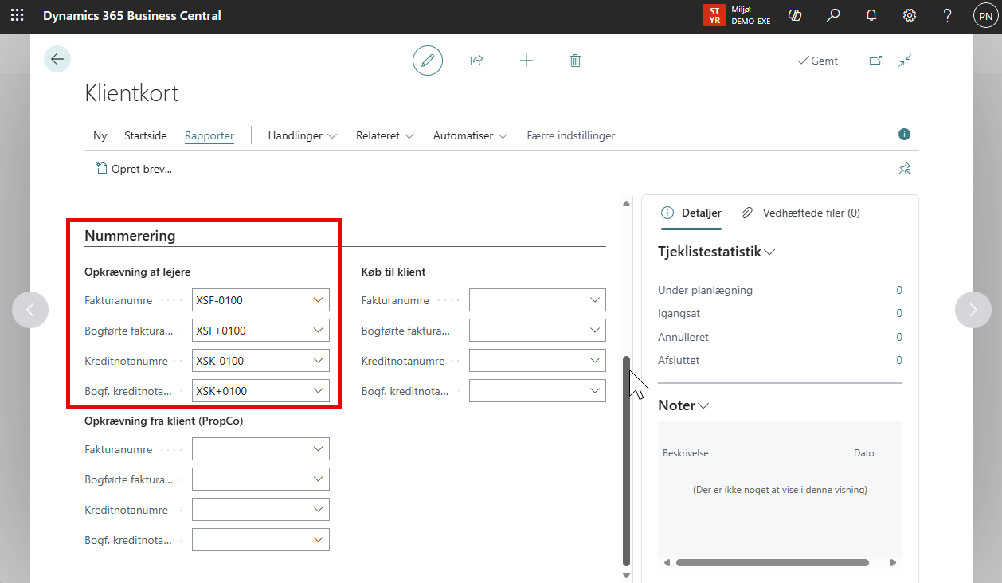Click the search magnifier icon
The image size is (1002, 583).
tap(833, 16)
